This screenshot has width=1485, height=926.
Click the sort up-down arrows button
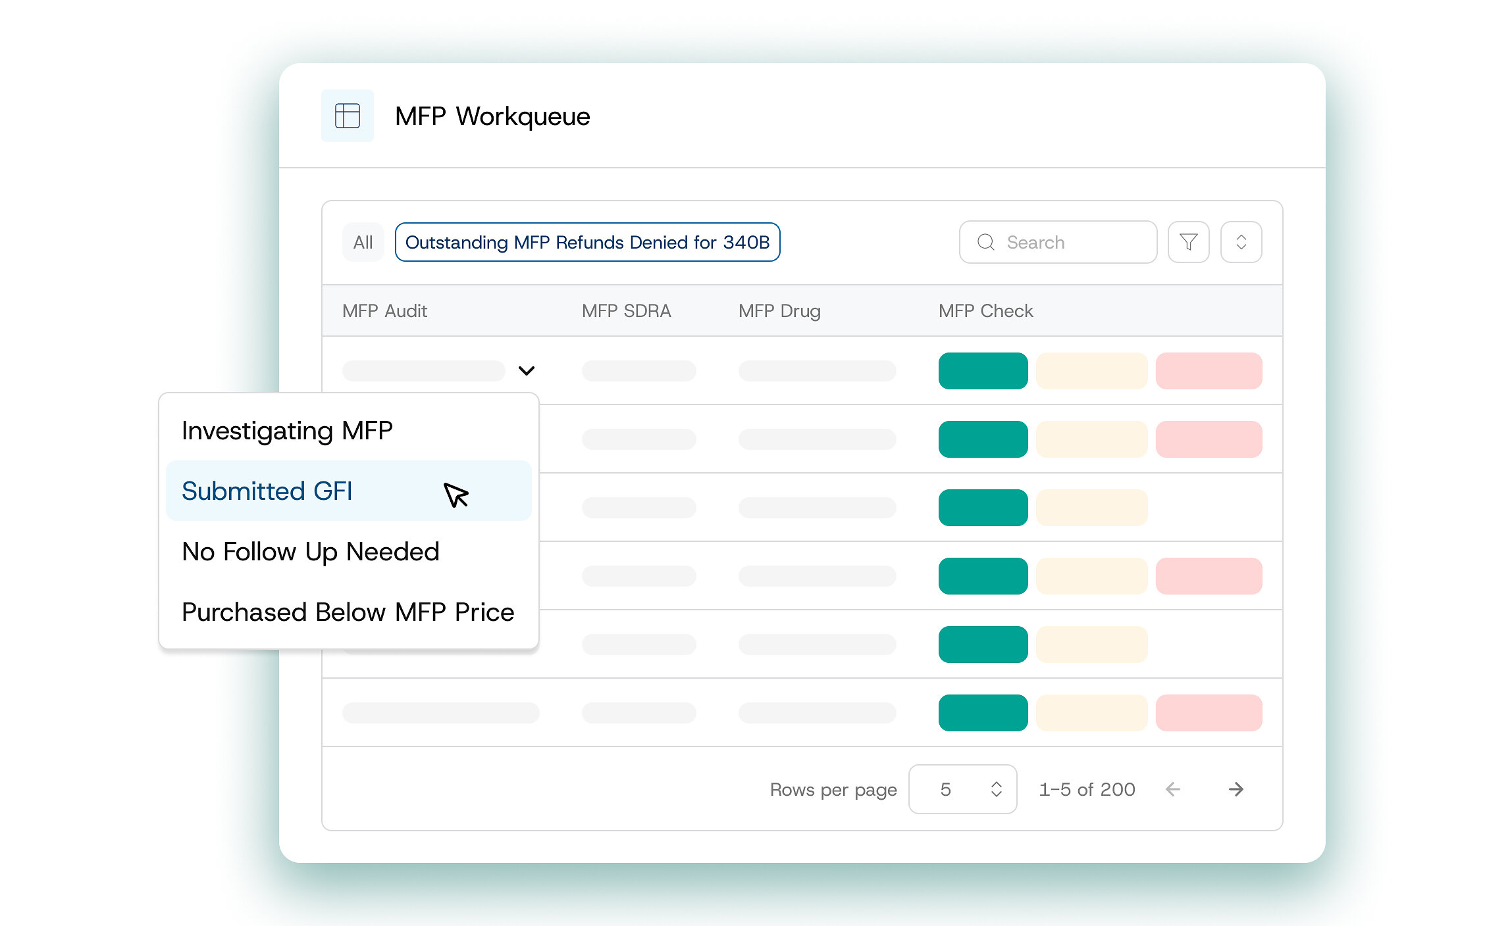click(1241, 242)
